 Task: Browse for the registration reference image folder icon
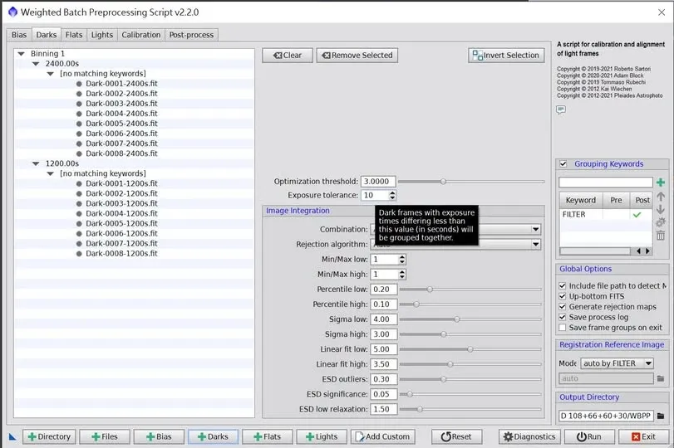coord(661,378)
